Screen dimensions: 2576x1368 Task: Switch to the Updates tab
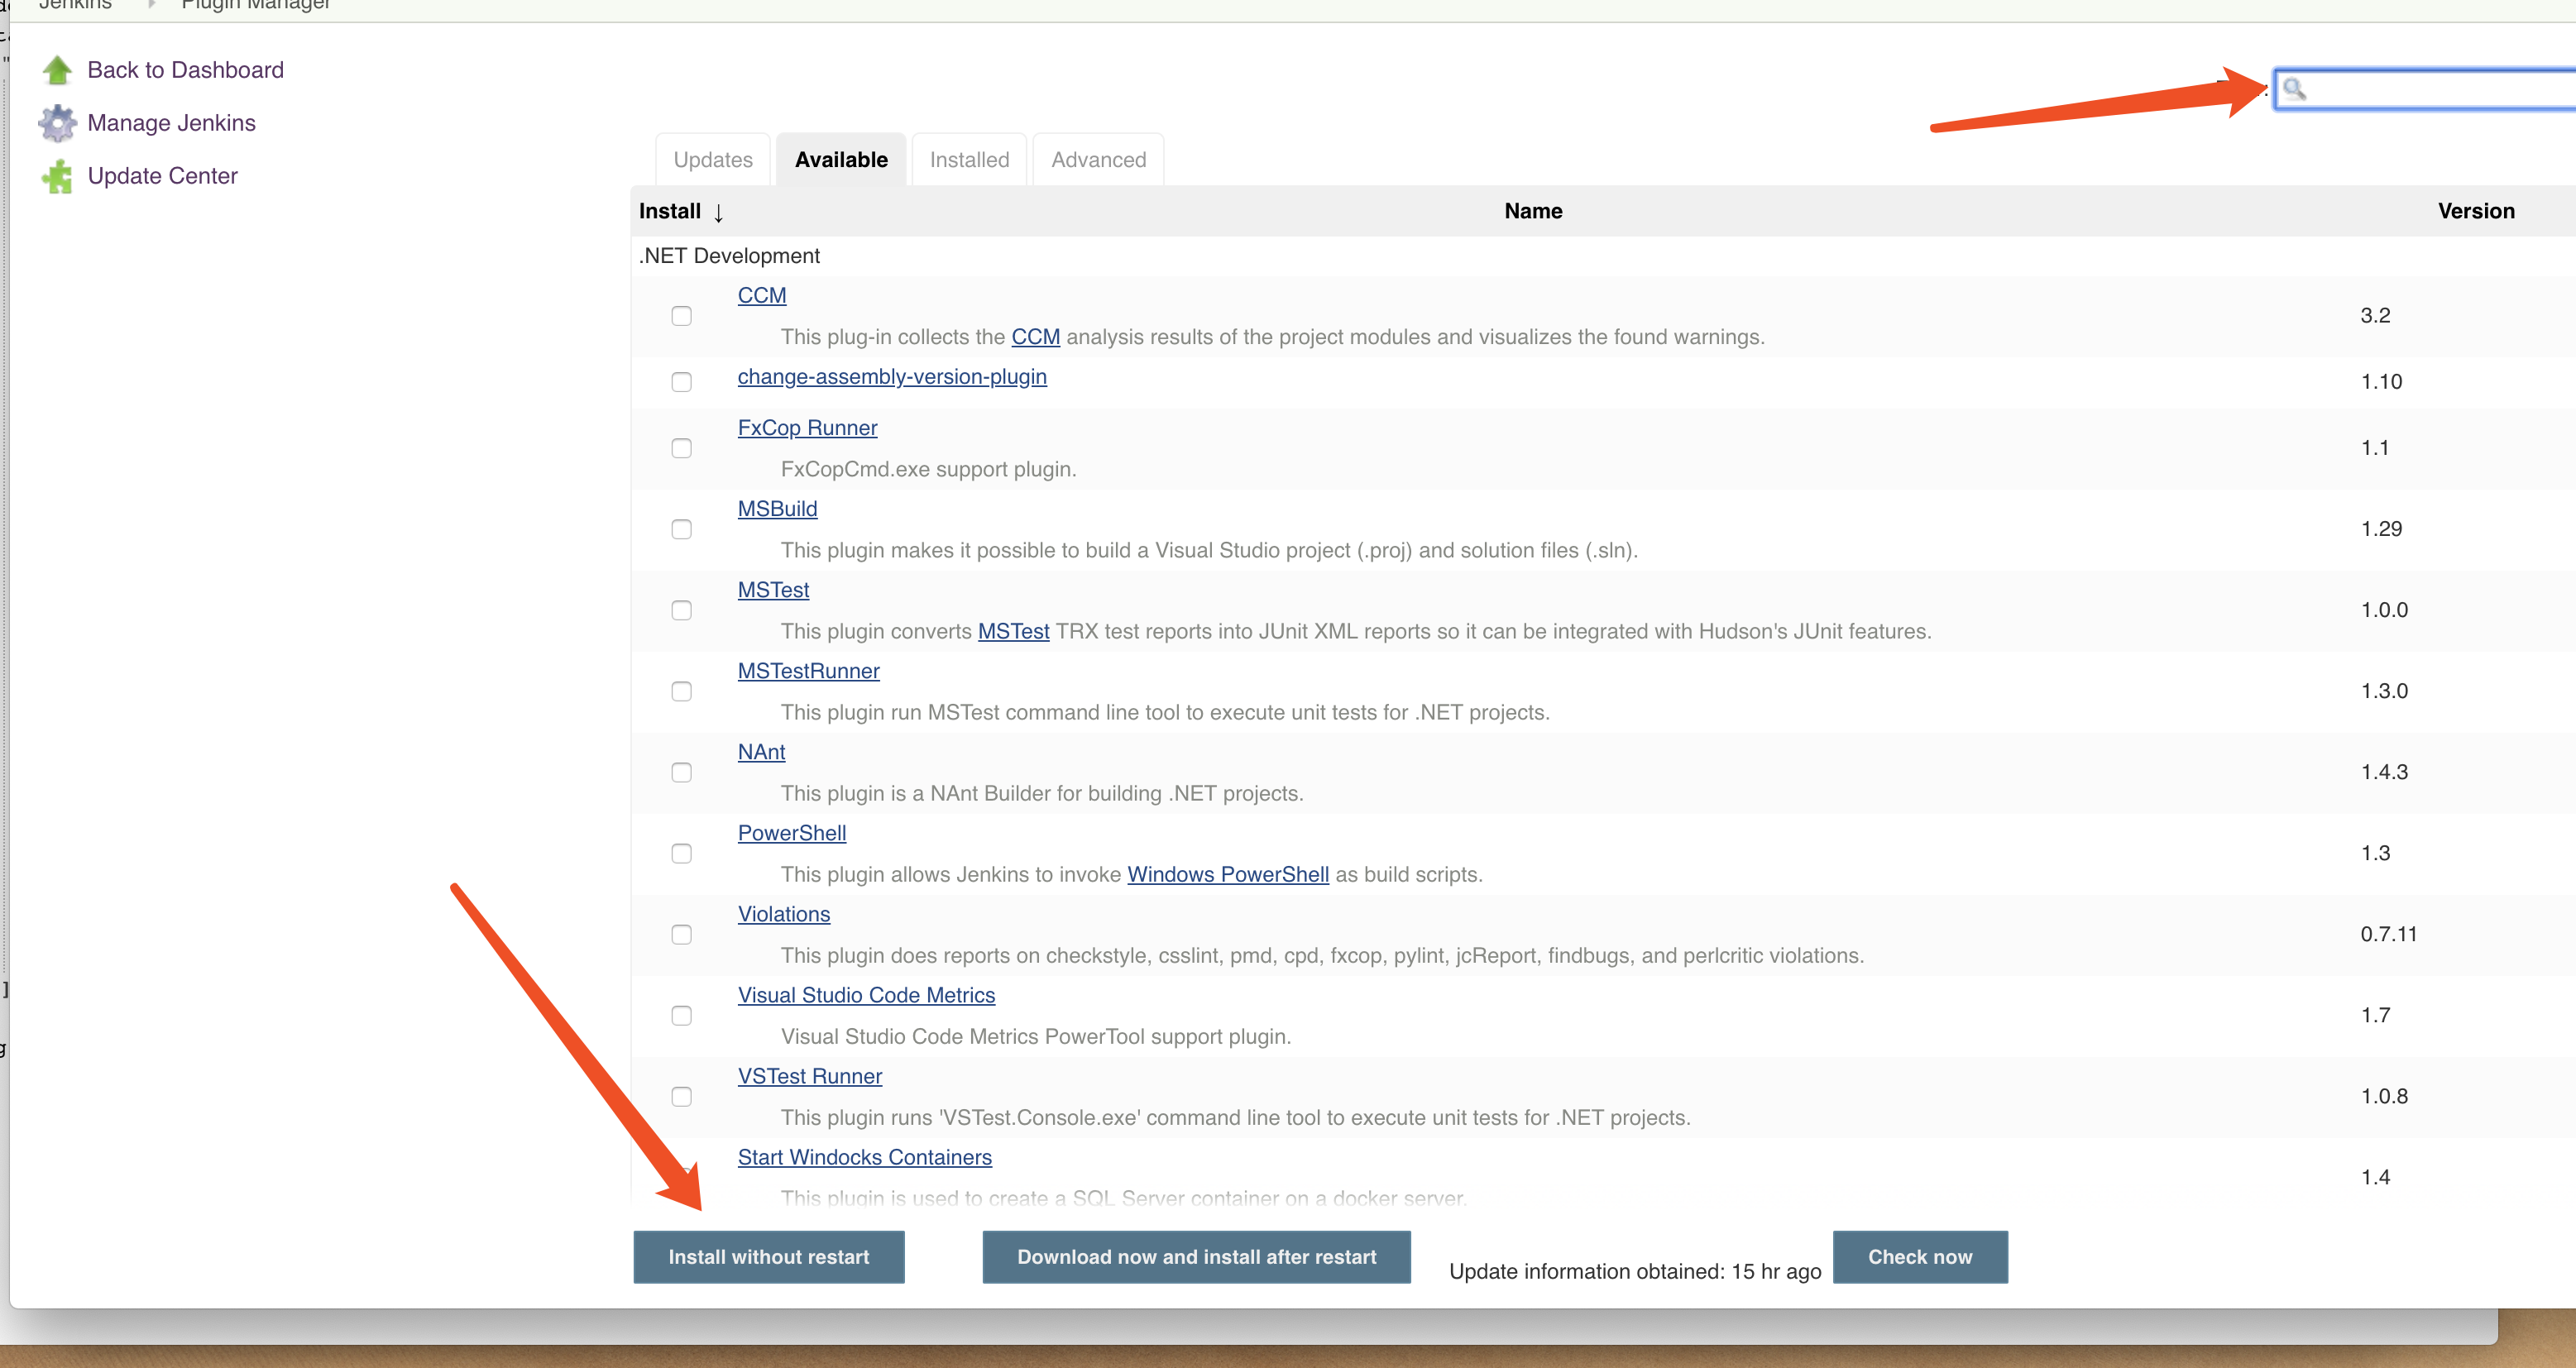click(711, 159)
